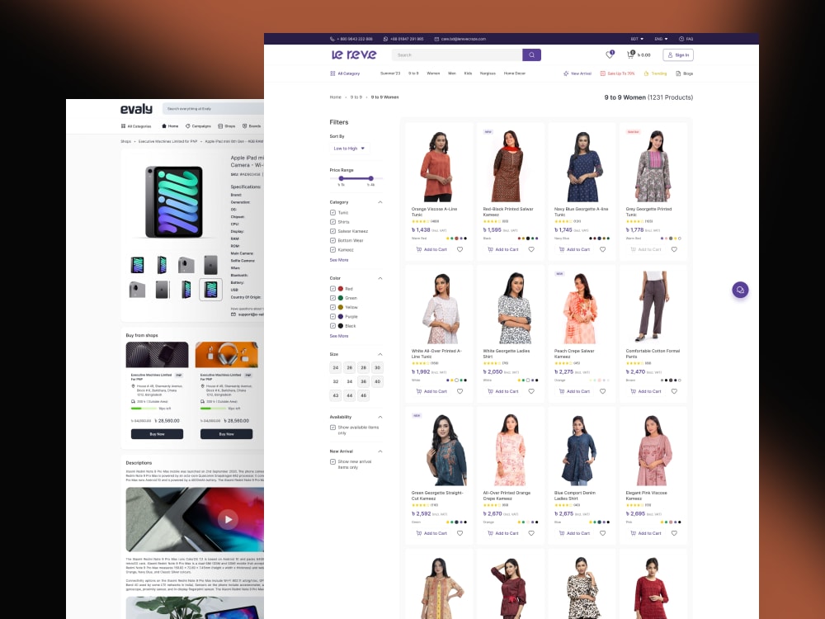Add Peach Crepe Salwar Kameez to cart
Screen dimensions: 825x619
click(574, 391)
